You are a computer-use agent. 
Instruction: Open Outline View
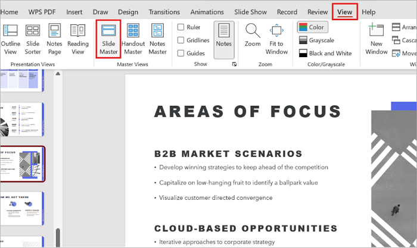(x=10, y=39)
